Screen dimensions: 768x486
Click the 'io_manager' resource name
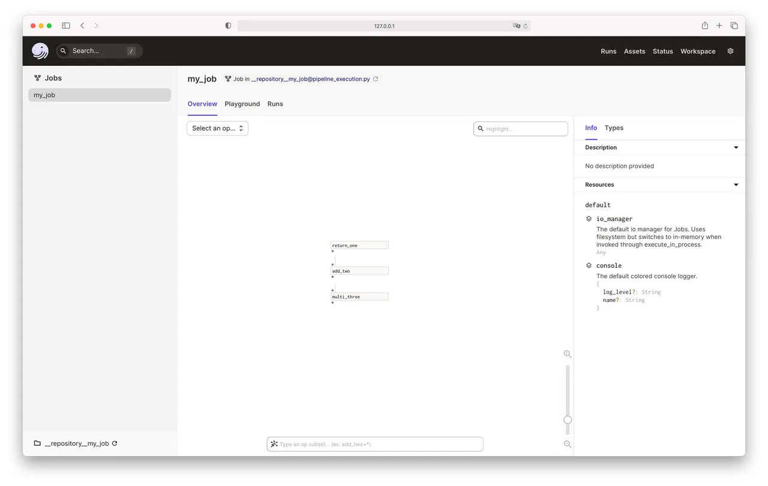(x=614, y=219)
